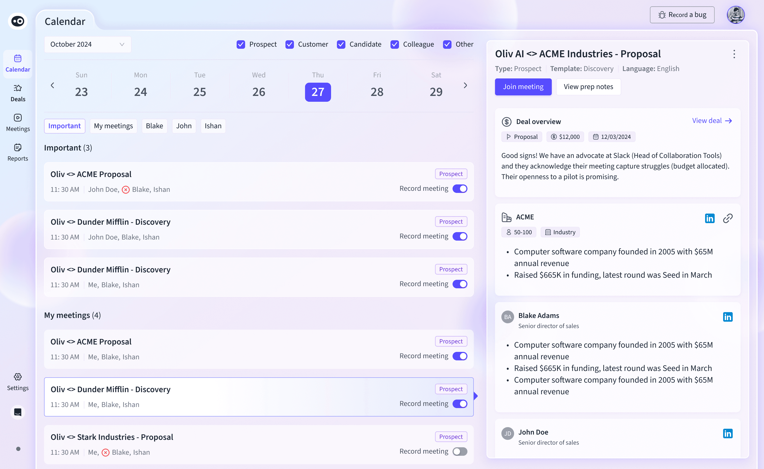
Task: Open Reports from the sidebar
Action: click(18, 152)
